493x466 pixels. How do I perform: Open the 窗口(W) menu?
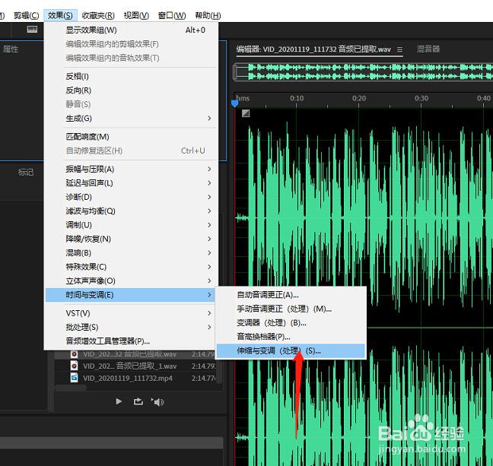click(172, 15)
